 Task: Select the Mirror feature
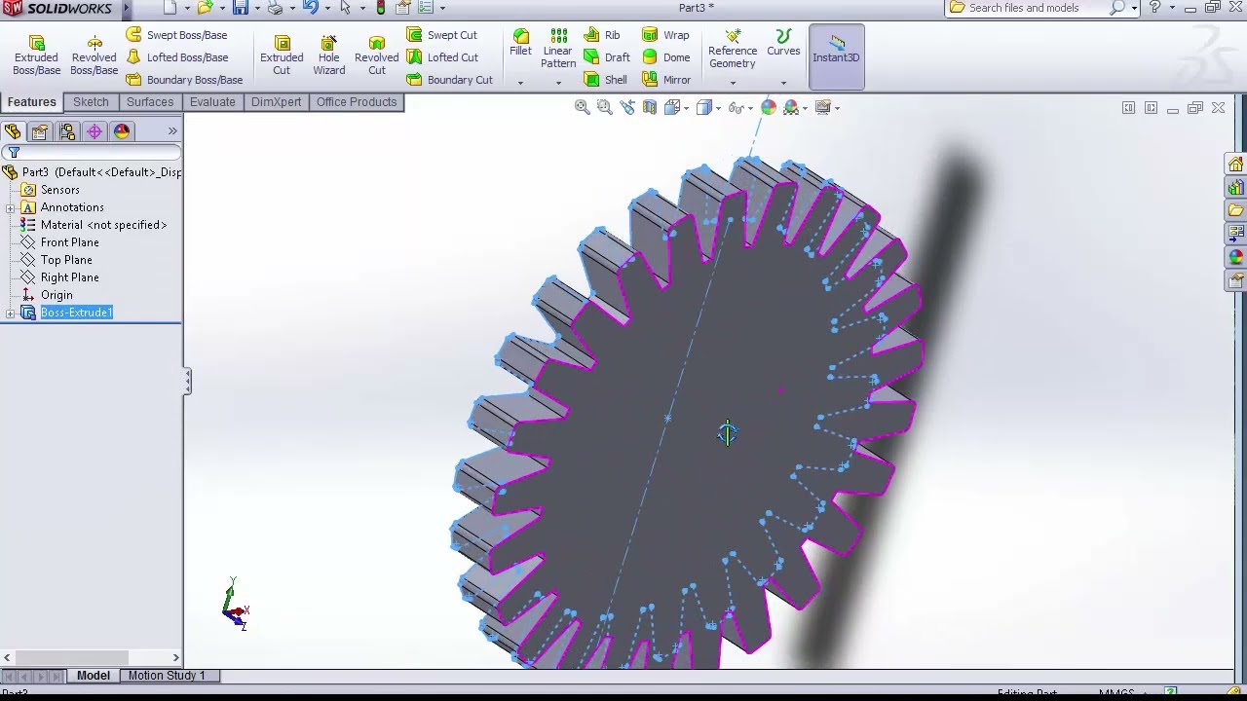(666, 80)
